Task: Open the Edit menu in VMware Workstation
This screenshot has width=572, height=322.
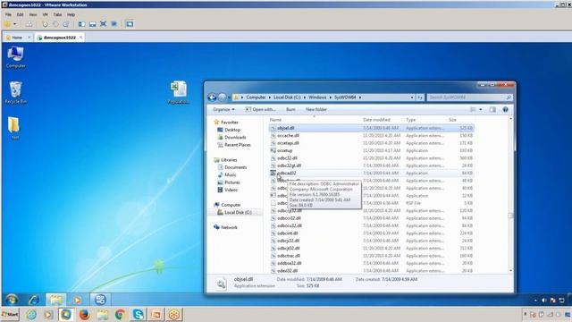Action: click(20, 14)
